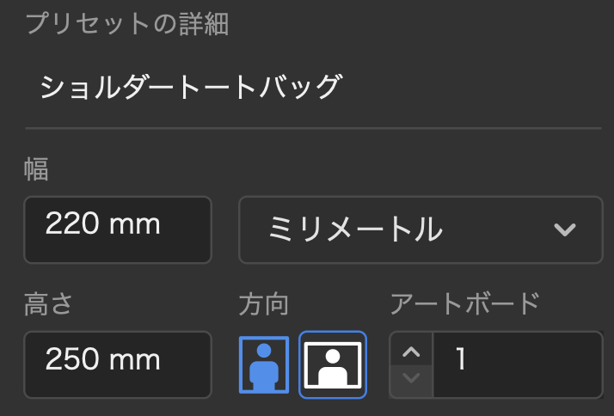This screenshot has width=614, height=416.
Task: Focus the height field showing 250 mm
Action: click(x=118, y=364)
